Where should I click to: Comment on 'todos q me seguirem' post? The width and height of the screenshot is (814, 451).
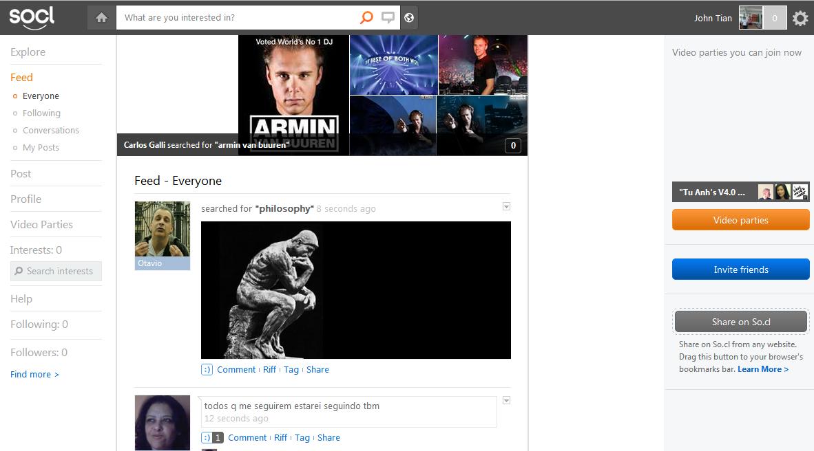[247, 437]
